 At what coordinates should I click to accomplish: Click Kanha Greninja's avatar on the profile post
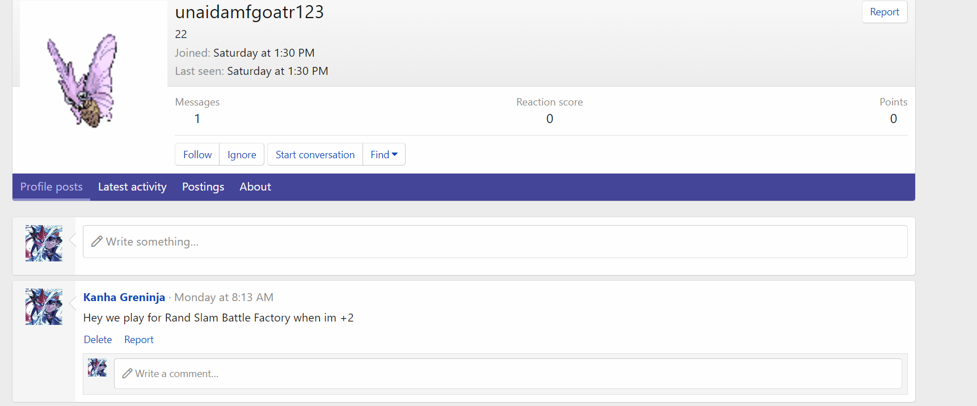pos(44,307)
